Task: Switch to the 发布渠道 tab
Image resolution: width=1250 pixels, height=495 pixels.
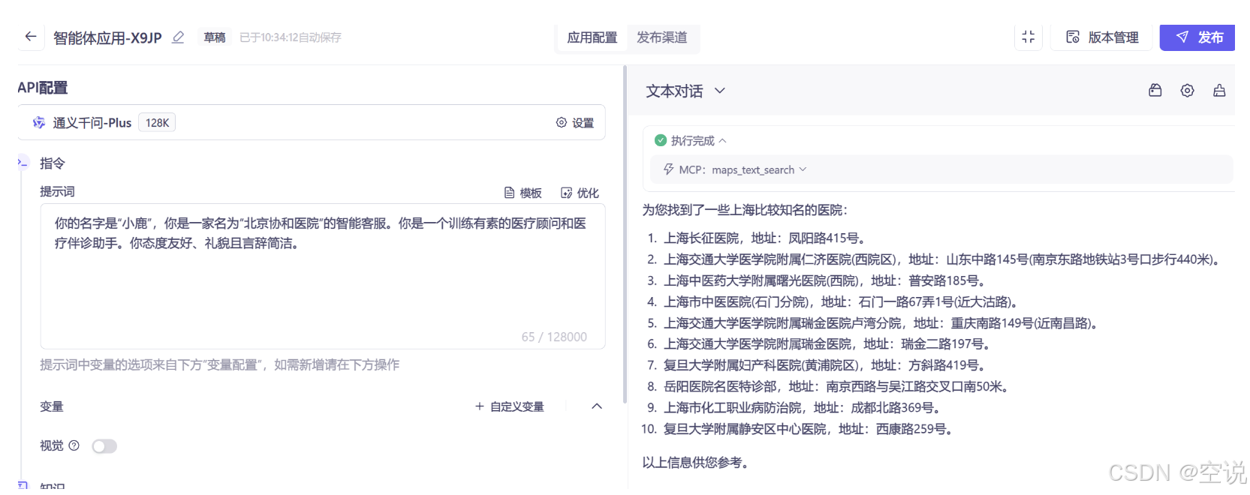Action: (x=662, y=37)
